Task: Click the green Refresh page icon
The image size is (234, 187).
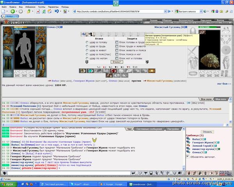Action: pos(44,11)
